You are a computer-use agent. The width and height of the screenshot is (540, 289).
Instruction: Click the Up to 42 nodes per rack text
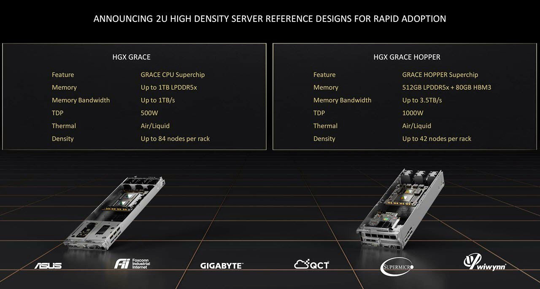click(x=437, y=139)
